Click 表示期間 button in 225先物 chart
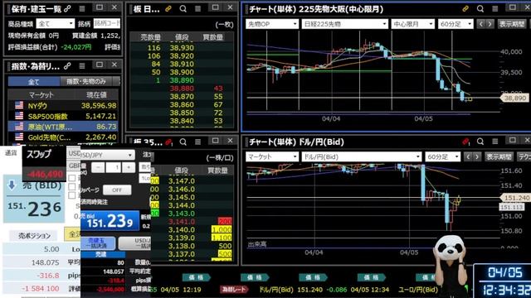The height and width of the screenshot is (298, 531). tap(512, 24)
